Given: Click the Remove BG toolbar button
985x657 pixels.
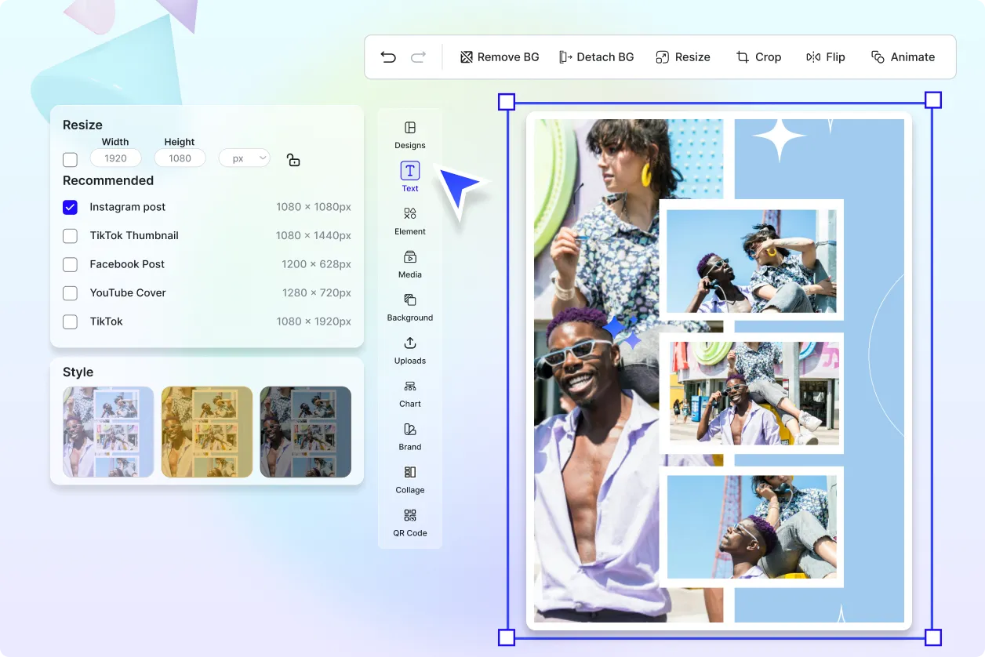Looking at the screenshot, I should pyautogui.click(x=500, y=57).
